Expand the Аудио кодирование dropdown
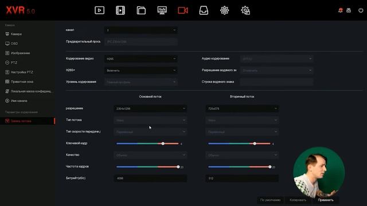367x206 pixels. pos(276,58)
